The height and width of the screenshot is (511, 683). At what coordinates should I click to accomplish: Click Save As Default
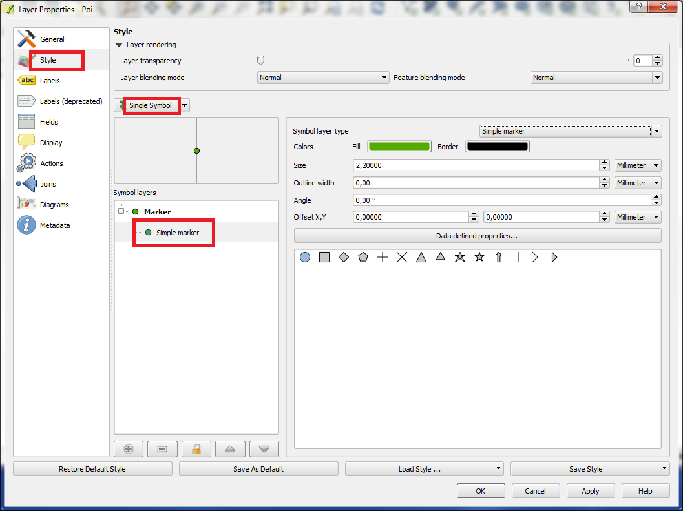[x=258, y=469]
